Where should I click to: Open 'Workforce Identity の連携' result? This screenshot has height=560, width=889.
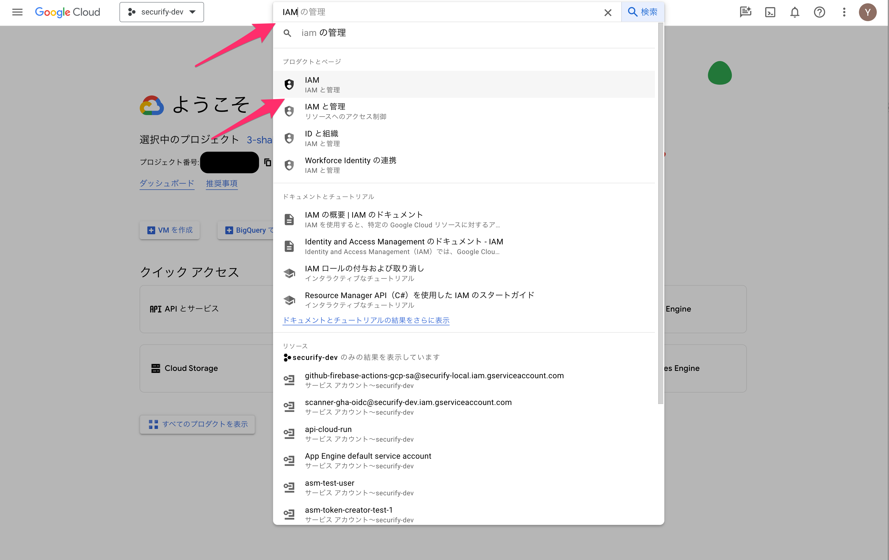pos(464,165)
